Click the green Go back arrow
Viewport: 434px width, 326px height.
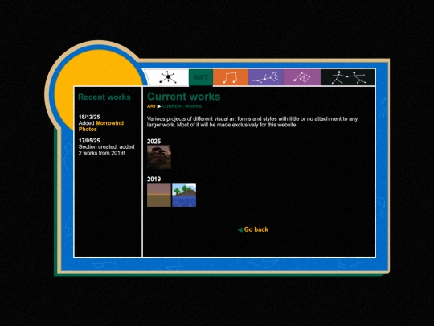coord(240,229)
